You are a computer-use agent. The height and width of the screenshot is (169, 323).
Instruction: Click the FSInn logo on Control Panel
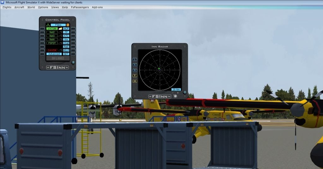pos(57,67)
